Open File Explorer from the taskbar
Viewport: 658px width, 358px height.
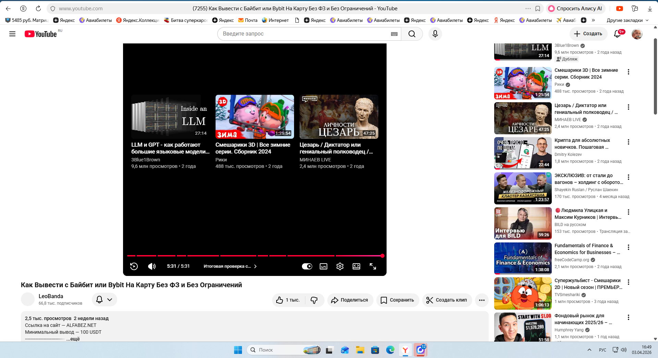[360, 350]
